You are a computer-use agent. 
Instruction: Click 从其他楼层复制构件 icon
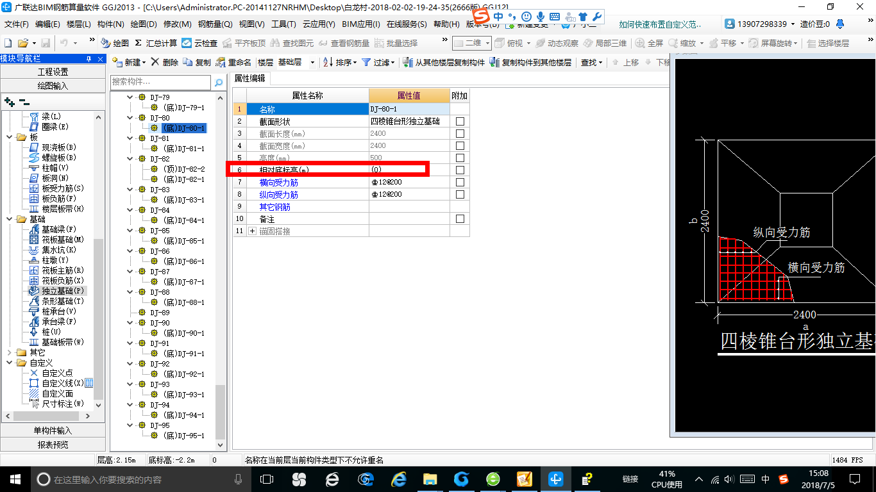pos(444,63)
